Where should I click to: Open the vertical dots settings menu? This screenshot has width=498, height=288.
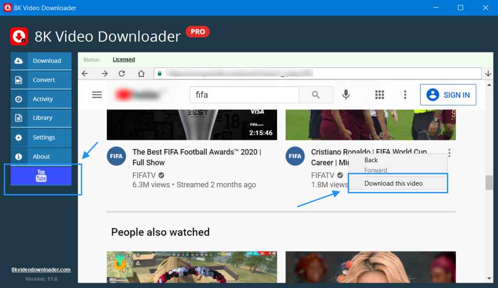click(x=405, y=95)
